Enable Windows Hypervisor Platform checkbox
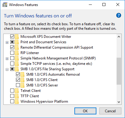The image size is (125, 118). pos(12,101)
